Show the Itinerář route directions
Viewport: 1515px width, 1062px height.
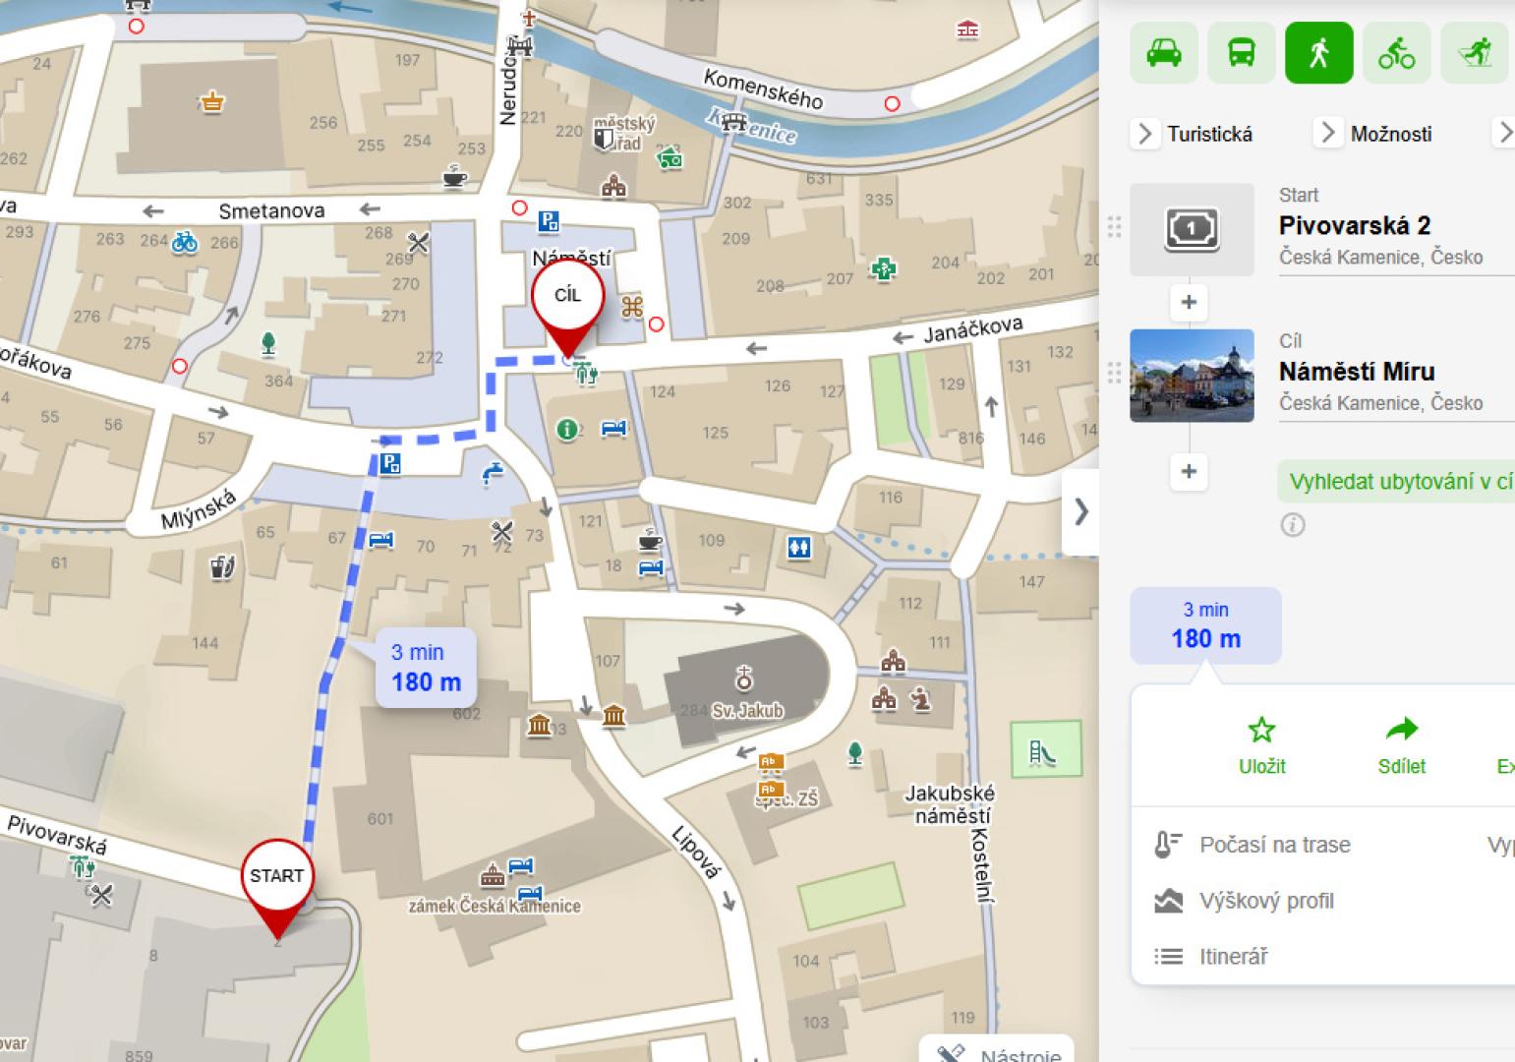click(x=1233, y=957)
